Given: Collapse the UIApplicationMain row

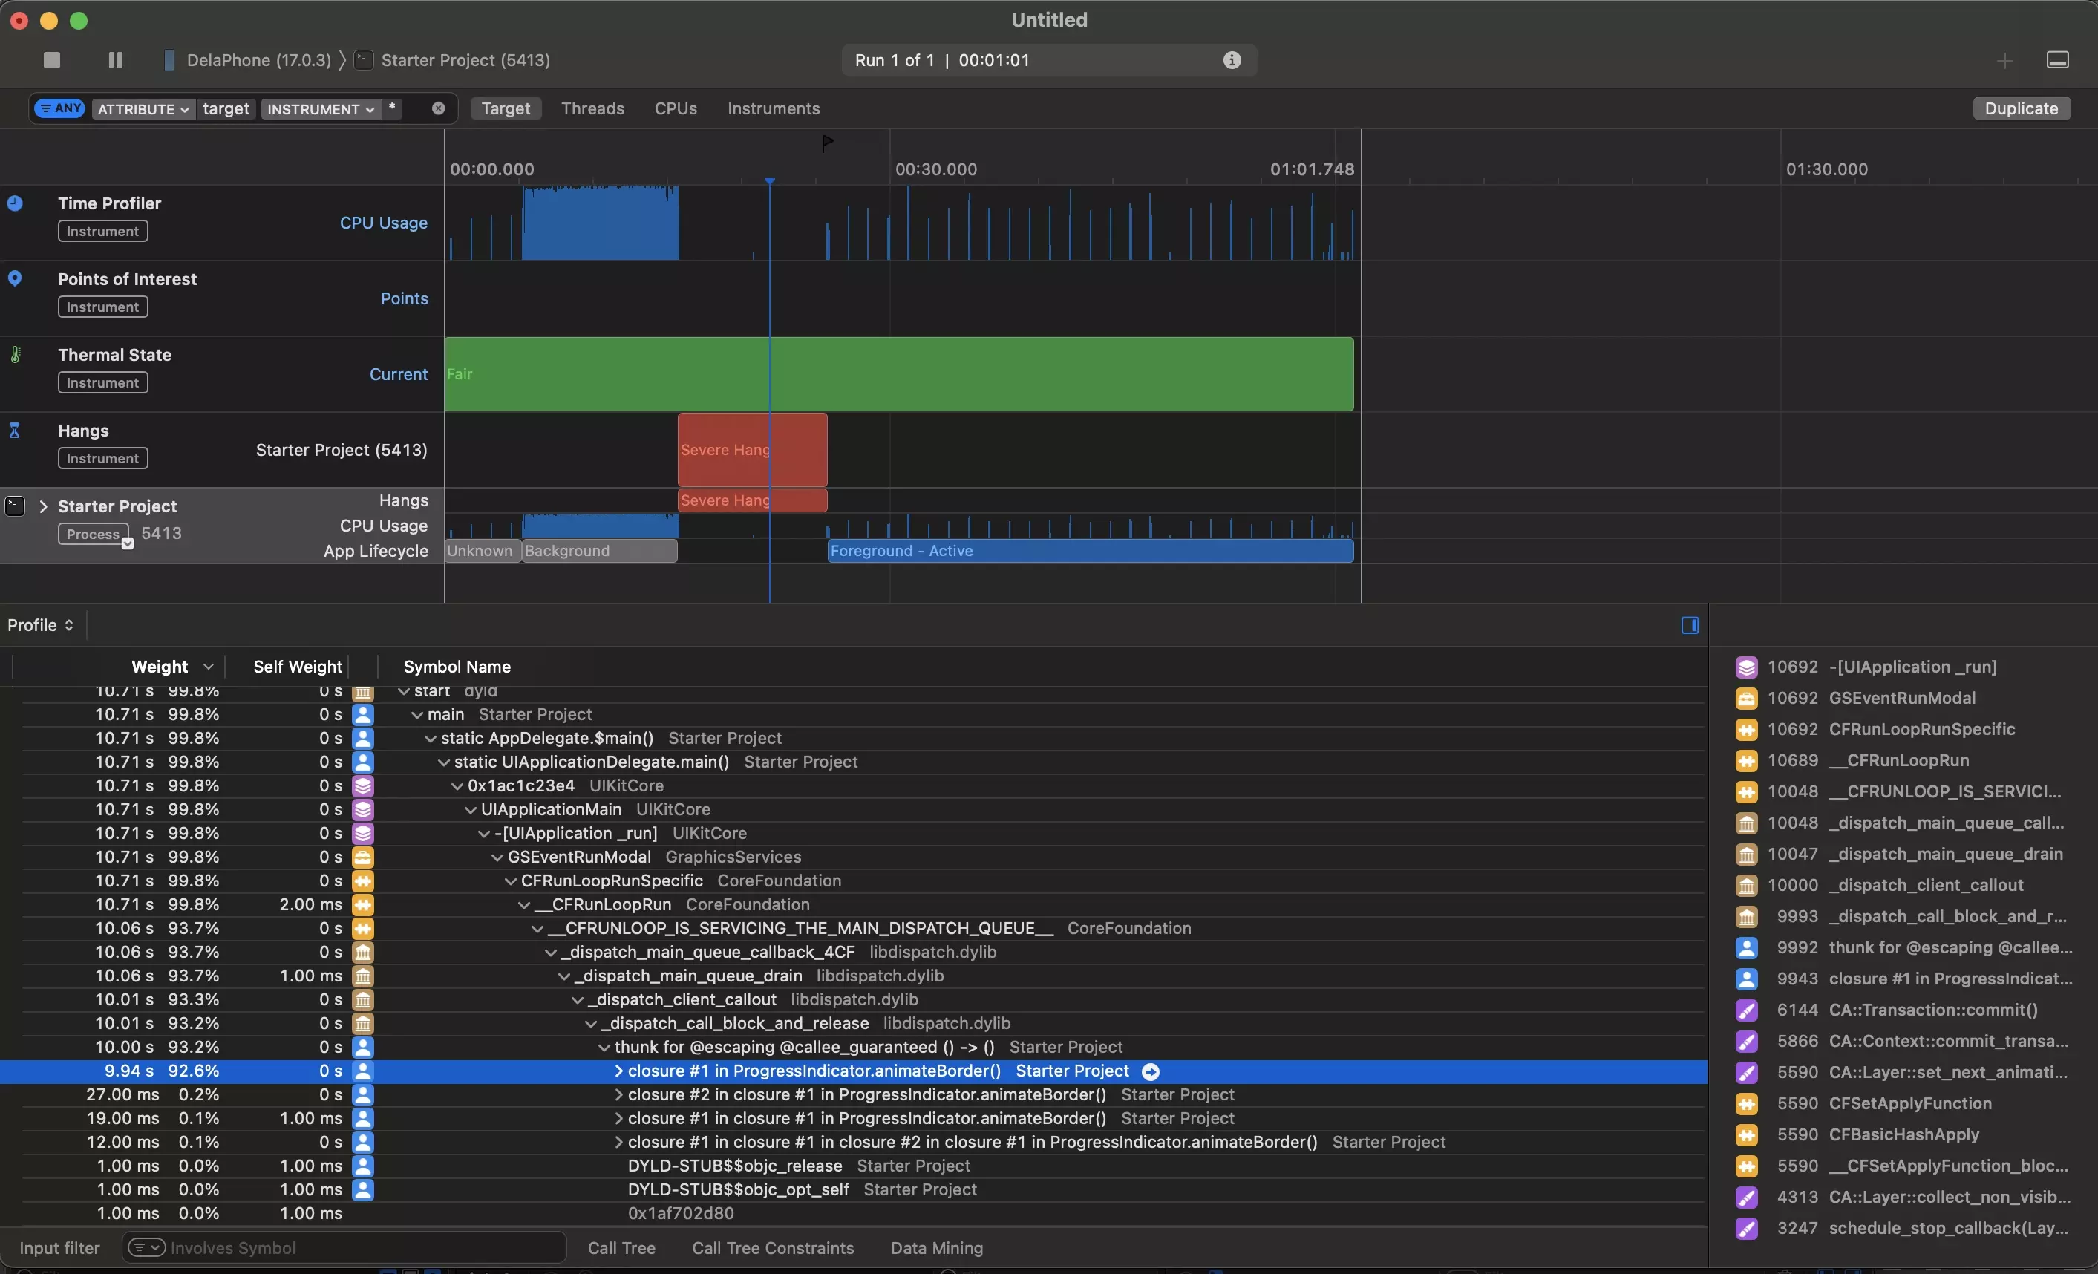Looking at the screenshot, I should [471, 810].
